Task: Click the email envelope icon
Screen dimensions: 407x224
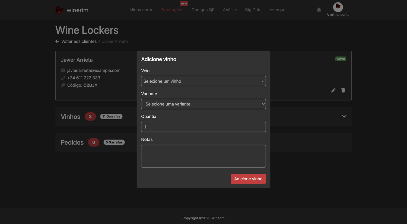Action: (63, 70)
